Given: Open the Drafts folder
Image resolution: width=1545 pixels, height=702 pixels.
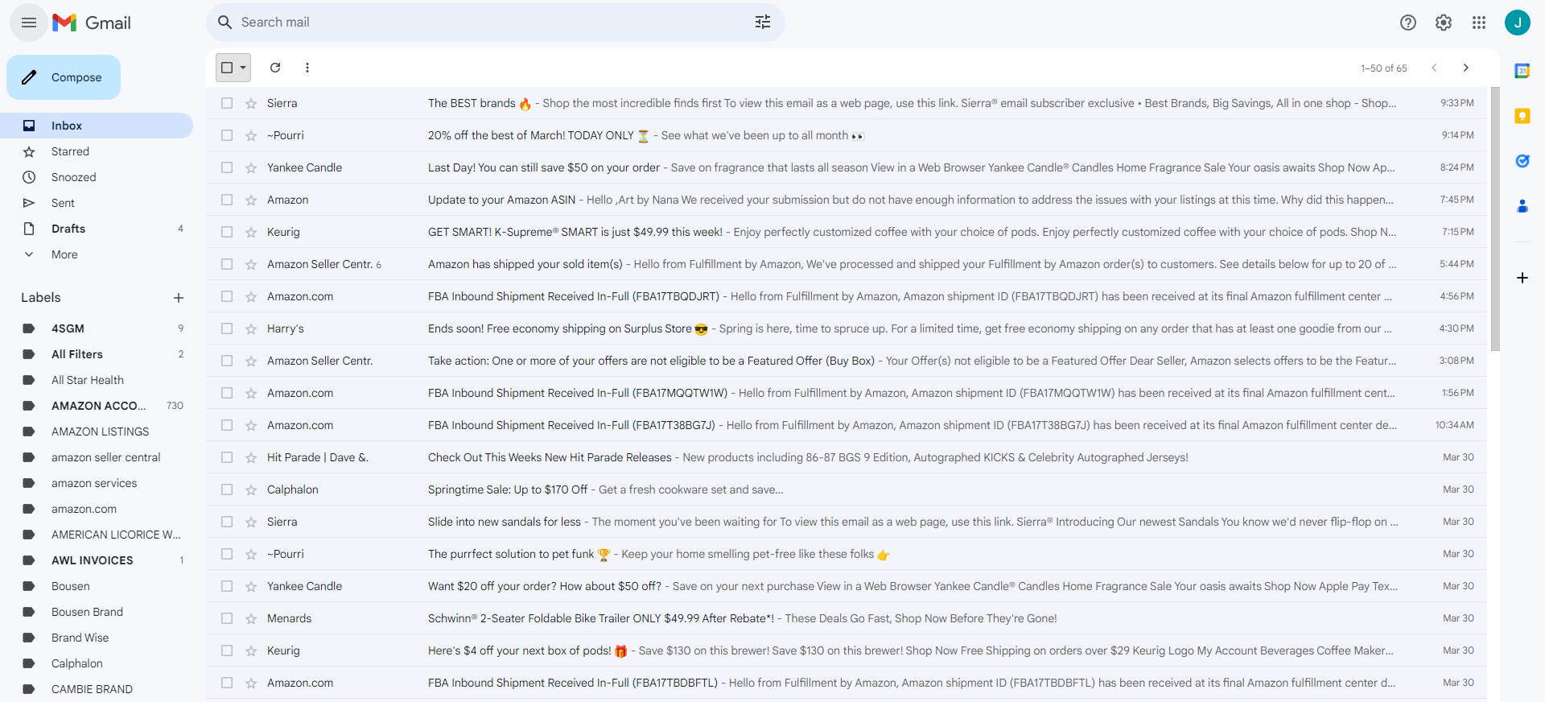Looking at the screenshot, I should 97,229.
